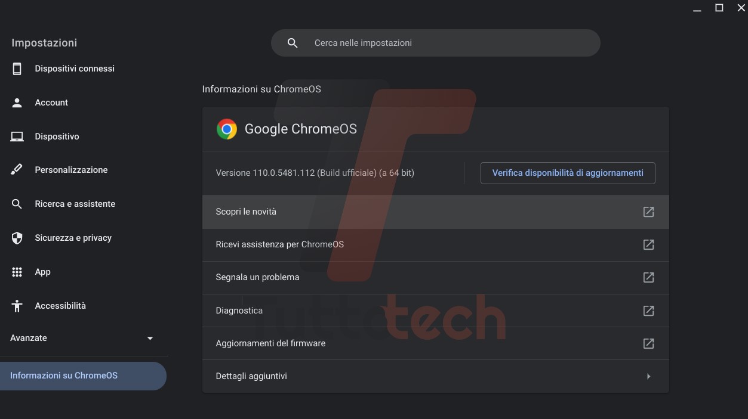748x419 pixels.
Task: Click the Dispositivo laptop icon
Action: click(17, 136)
